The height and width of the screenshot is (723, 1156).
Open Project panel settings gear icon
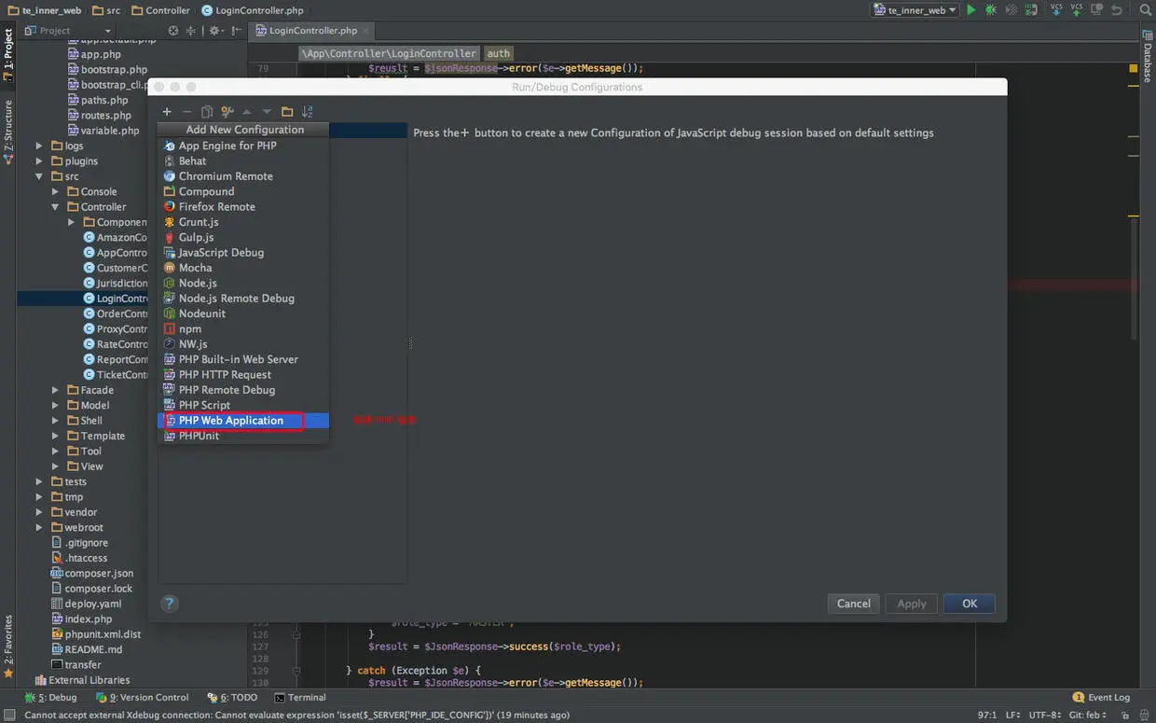pos(214,31)
